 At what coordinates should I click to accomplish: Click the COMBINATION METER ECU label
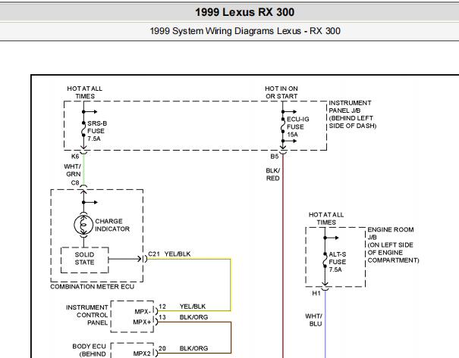tap(93, 287)
